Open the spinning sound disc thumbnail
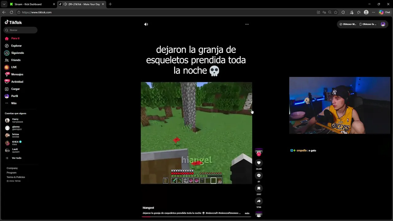Screen dimensions: 393x221 (x=259, y=215)
